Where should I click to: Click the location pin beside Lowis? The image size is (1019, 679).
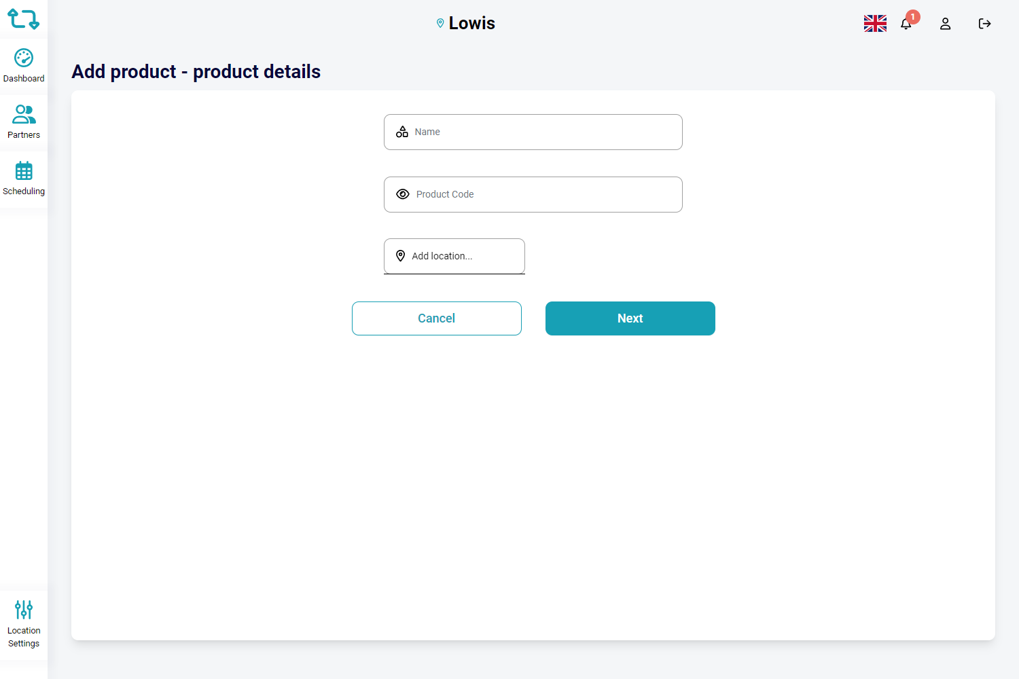(440, 23)
